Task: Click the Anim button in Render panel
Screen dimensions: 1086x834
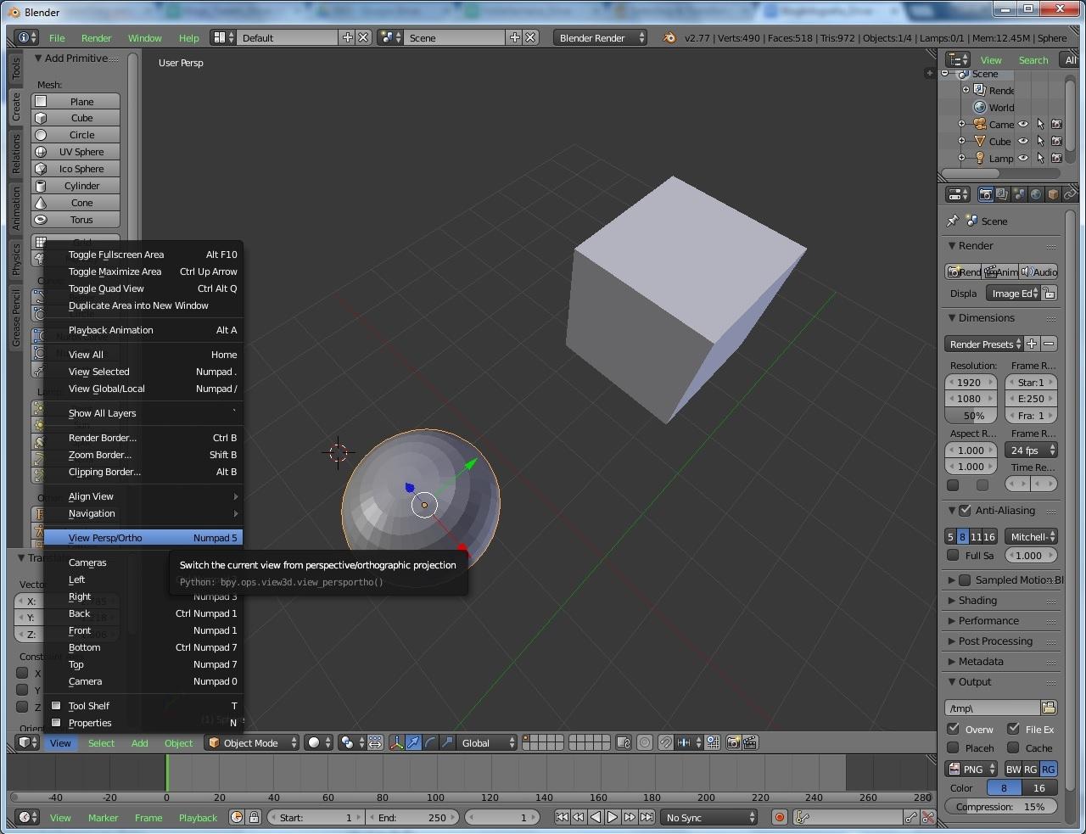Action: (x=1001, y=272)
